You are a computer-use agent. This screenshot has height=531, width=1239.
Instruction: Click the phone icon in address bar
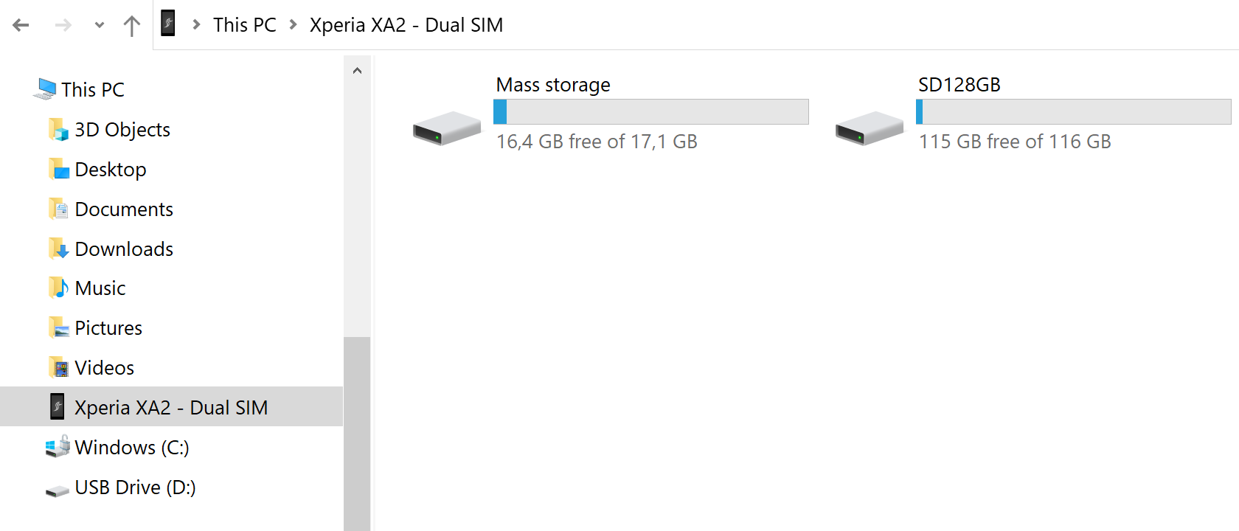[x=168, y=24]
